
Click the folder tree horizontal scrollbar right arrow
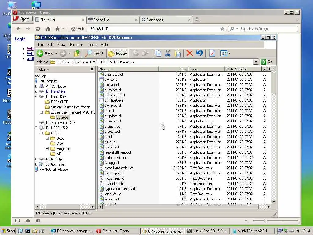coord(93,207)
